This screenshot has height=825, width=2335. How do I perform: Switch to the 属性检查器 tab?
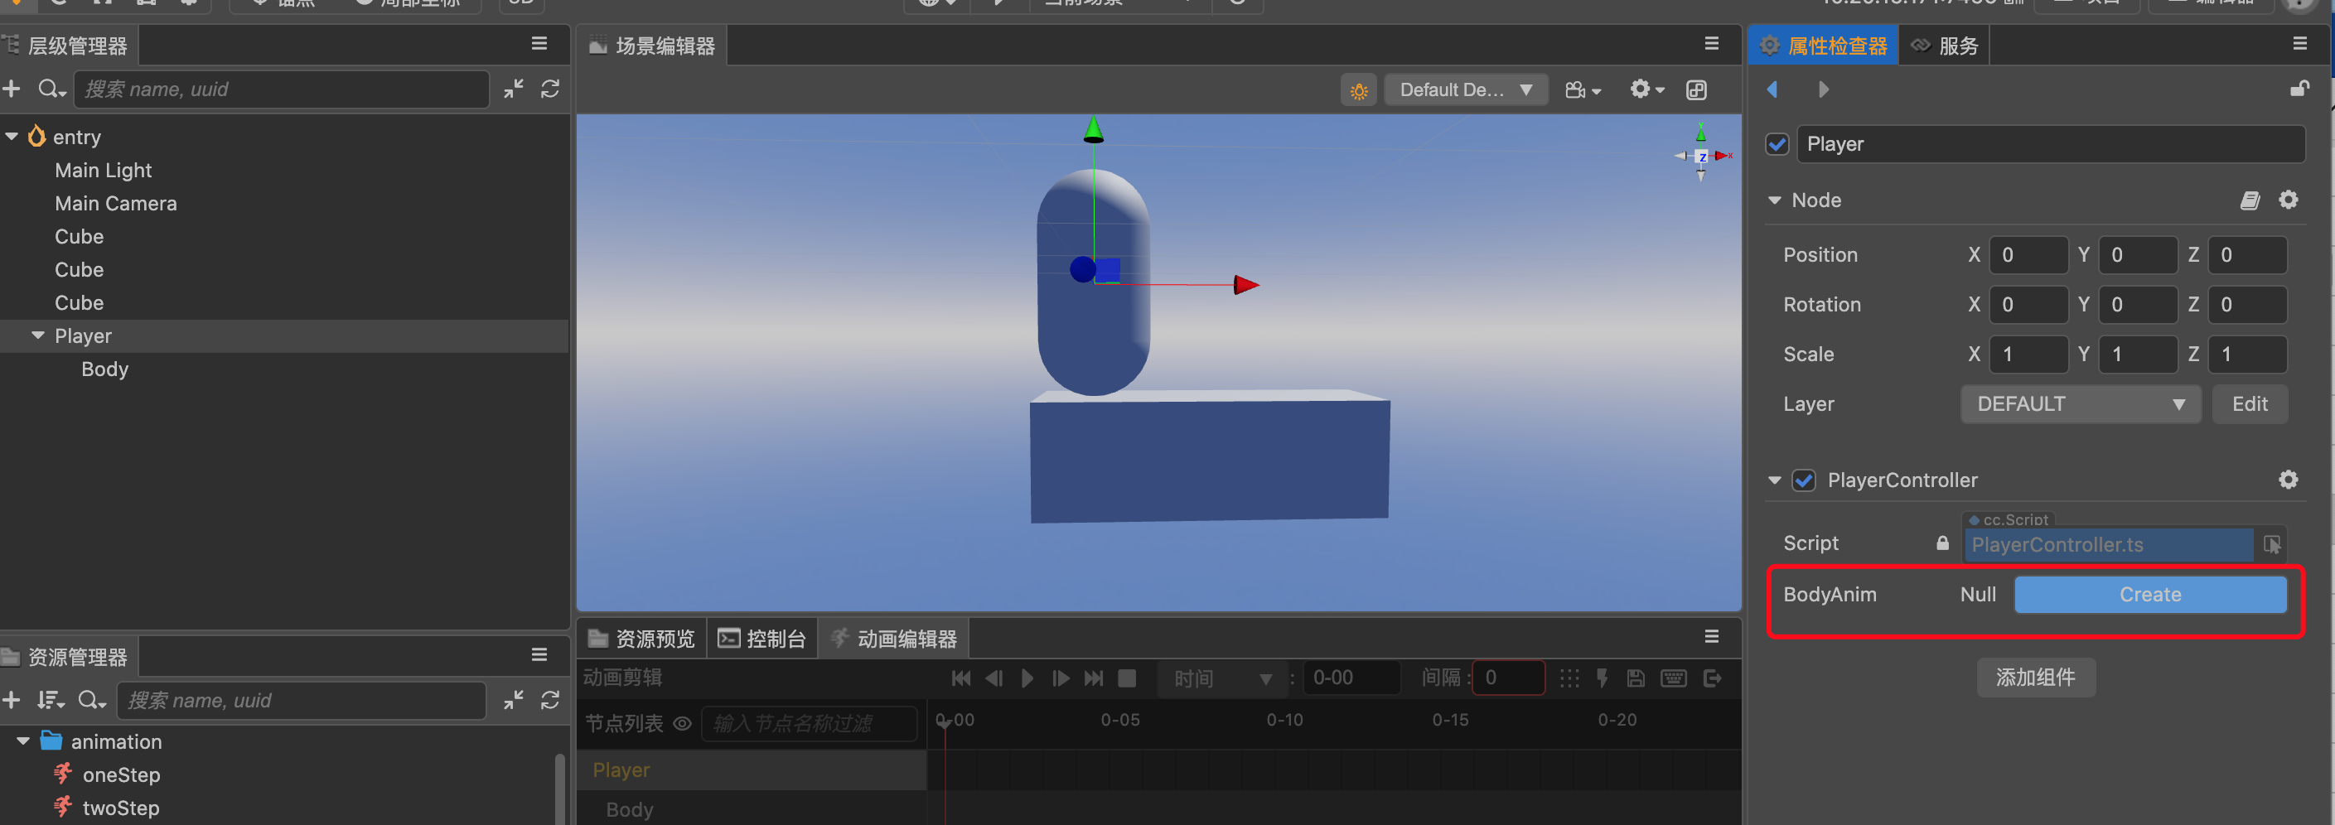pos(1823,46)
